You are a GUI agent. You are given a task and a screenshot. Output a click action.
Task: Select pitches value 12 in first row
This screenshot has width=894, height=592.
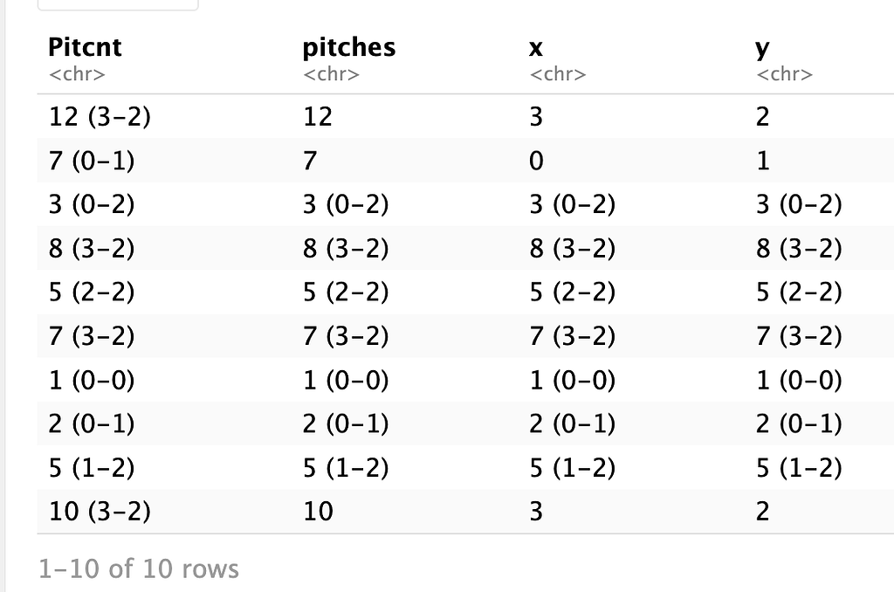318,116
